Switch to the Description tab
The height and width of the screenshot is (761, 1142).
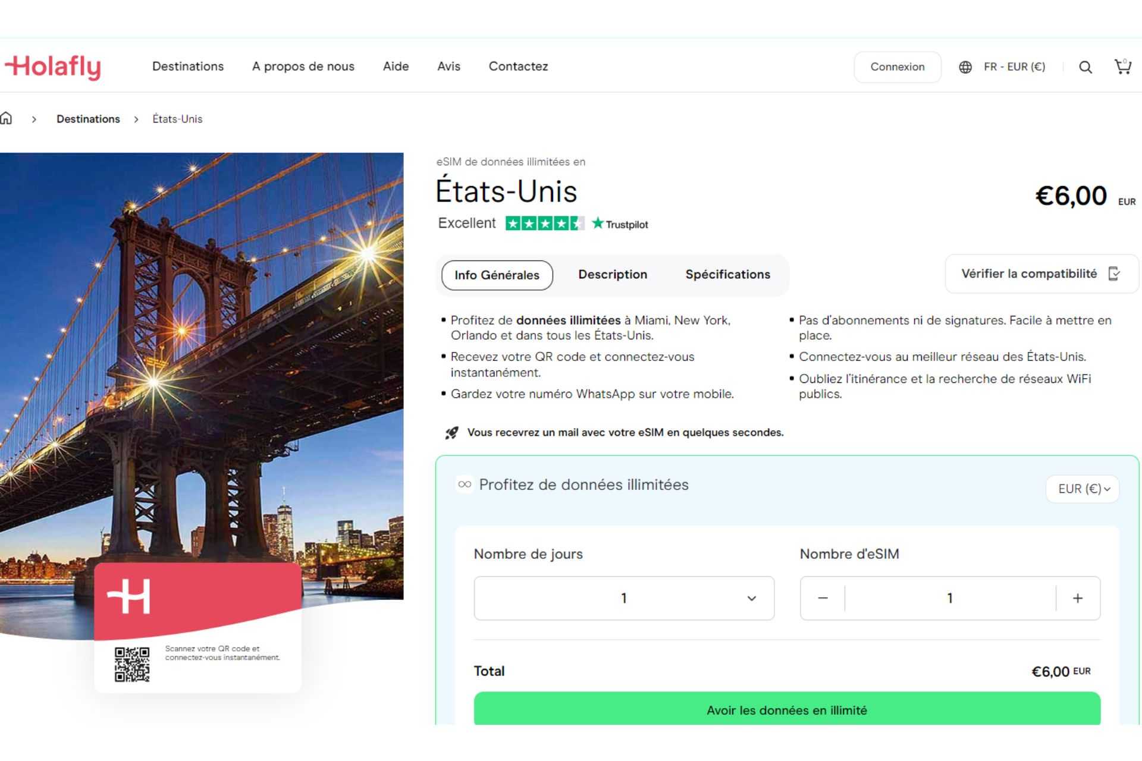coord(613,275)
